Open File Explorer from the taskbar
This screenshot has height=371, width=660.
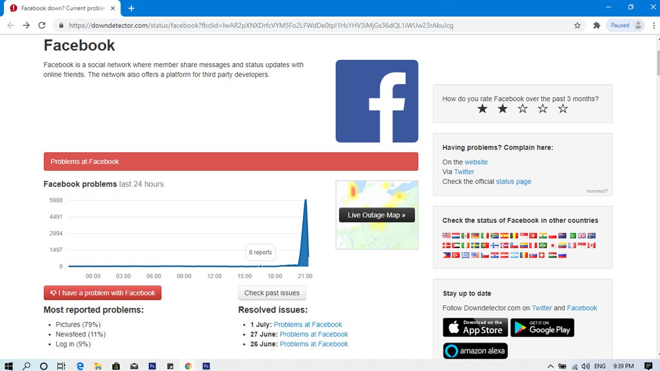click(x=98, y=366)
